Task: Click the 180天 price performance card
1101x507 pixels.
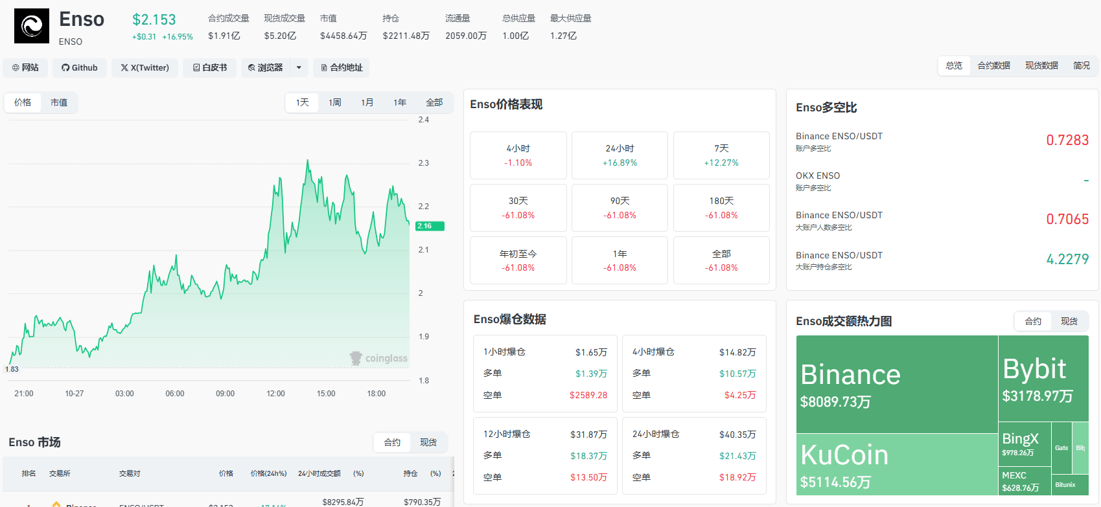Action: (x=721, y=208)
